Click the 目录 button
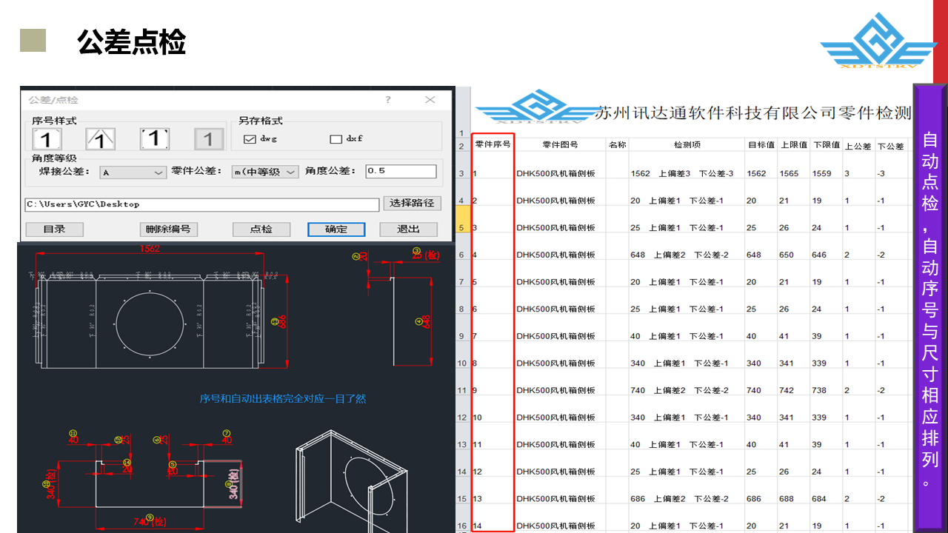Viewport: 948px width, 533px height. click(54, 229)
